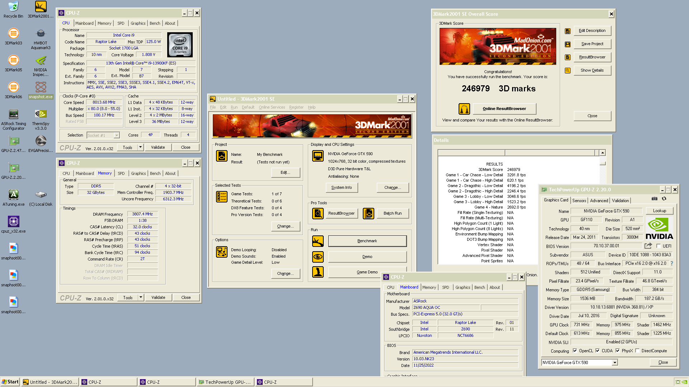
Task: Click the Online ResultBrowser button
Action: pyautogui.click(x=504, y=109)
